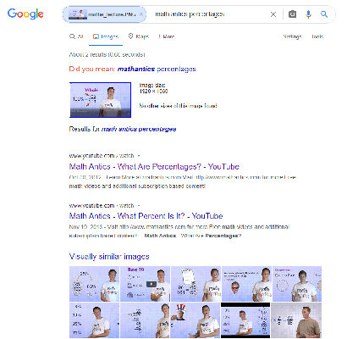
Task: Select the Images tab
Action: pyautogui.click(x=106, y=36)
